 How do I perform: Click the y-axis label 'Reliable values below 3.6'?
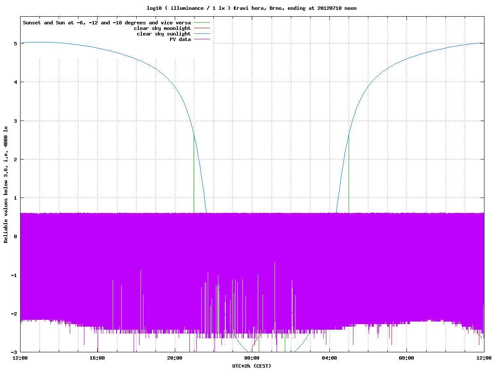click(6, 185)
